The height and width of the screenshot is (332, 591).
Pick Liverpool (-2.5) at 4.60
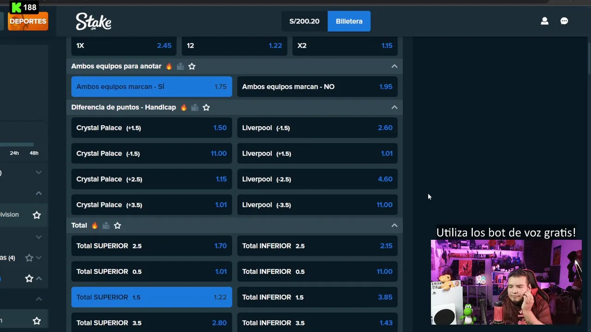[x=317, y=179]
